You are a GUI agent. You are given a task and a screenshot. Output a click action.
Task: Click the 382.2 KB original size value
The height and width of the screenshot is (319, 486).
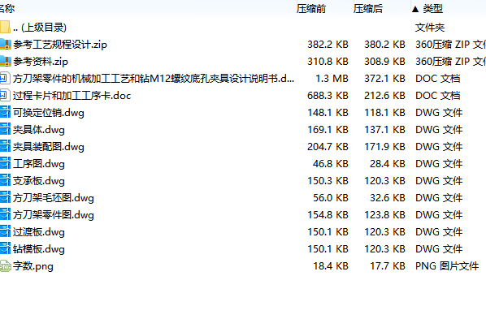[x=328, y=45]
